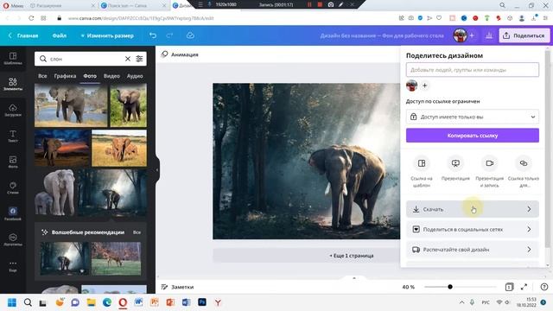
Task: Select elephant by river photo thumbnail
Action: pos(71,105)
